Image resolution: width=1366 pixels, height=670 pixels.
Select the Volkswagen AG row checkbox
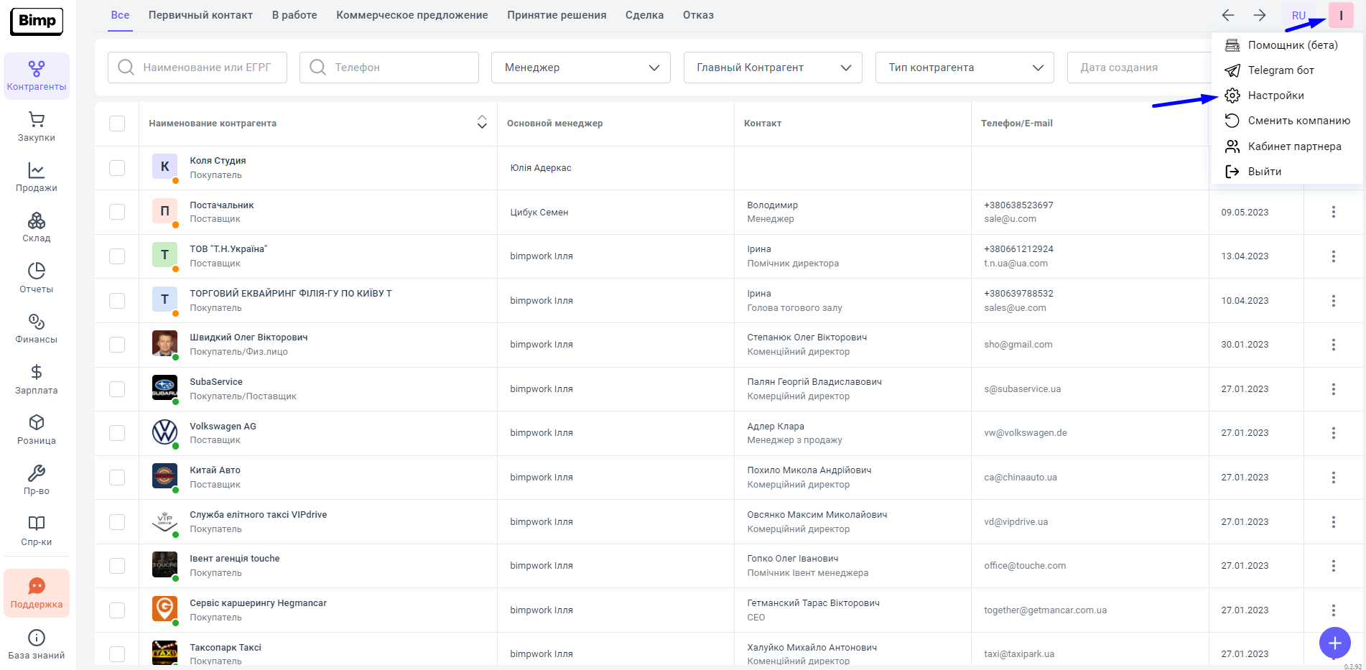coord(117,433)
